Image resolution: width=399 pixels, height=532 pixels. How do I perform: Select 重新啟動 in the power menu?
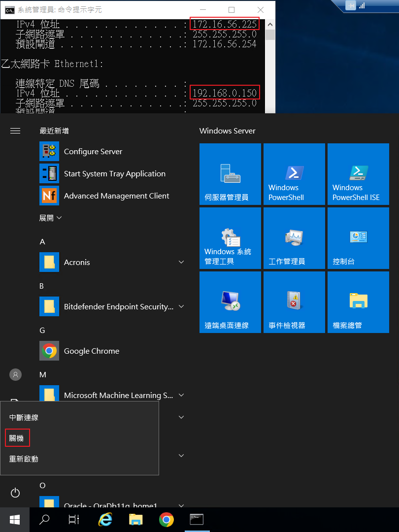click(x=24, y=459)
